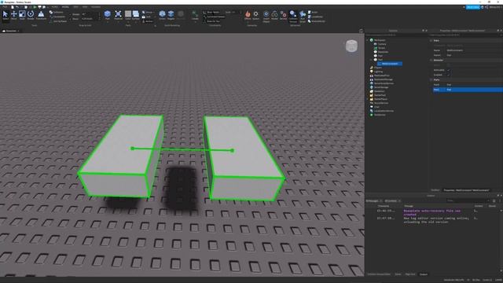Click the Service icon
This screenshot has height=283, width=503.
[x=283, y=15]
